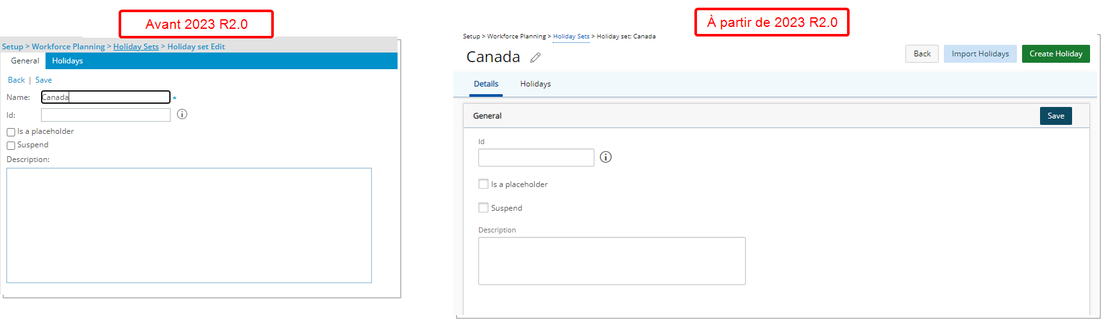Viewport: 1108px width, 326px height.
Task: Switch to the Details tab
Action: coord(486,84)
